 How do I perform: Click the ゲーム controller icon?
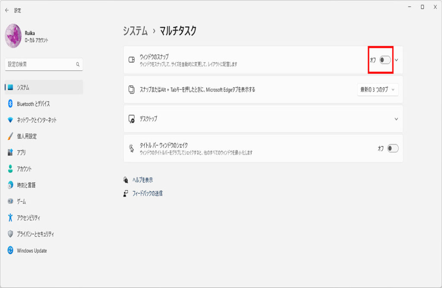10,202
